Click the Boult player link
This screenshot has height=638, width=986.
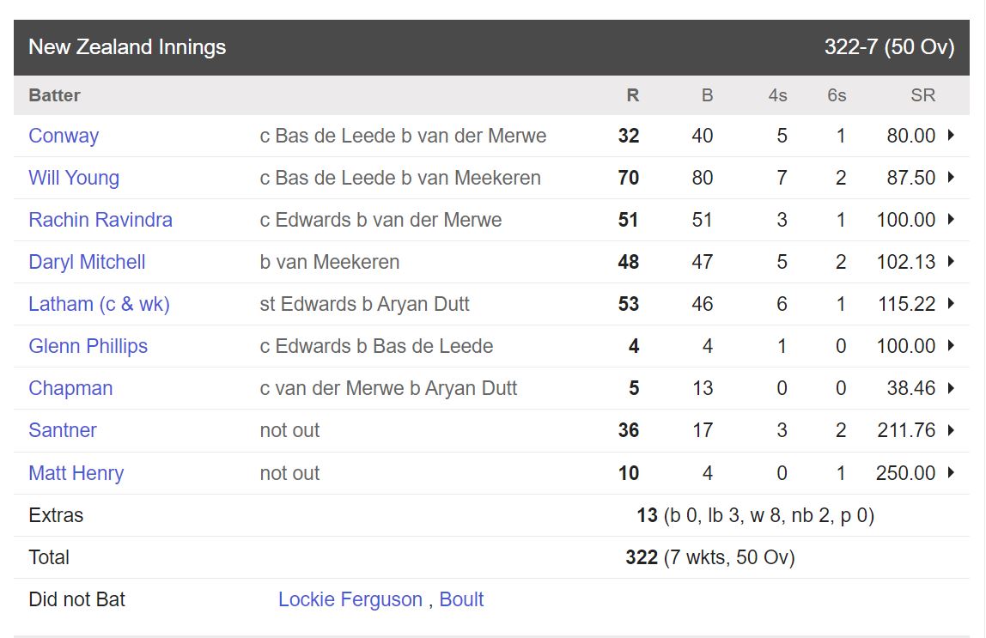tap(461, 599)
